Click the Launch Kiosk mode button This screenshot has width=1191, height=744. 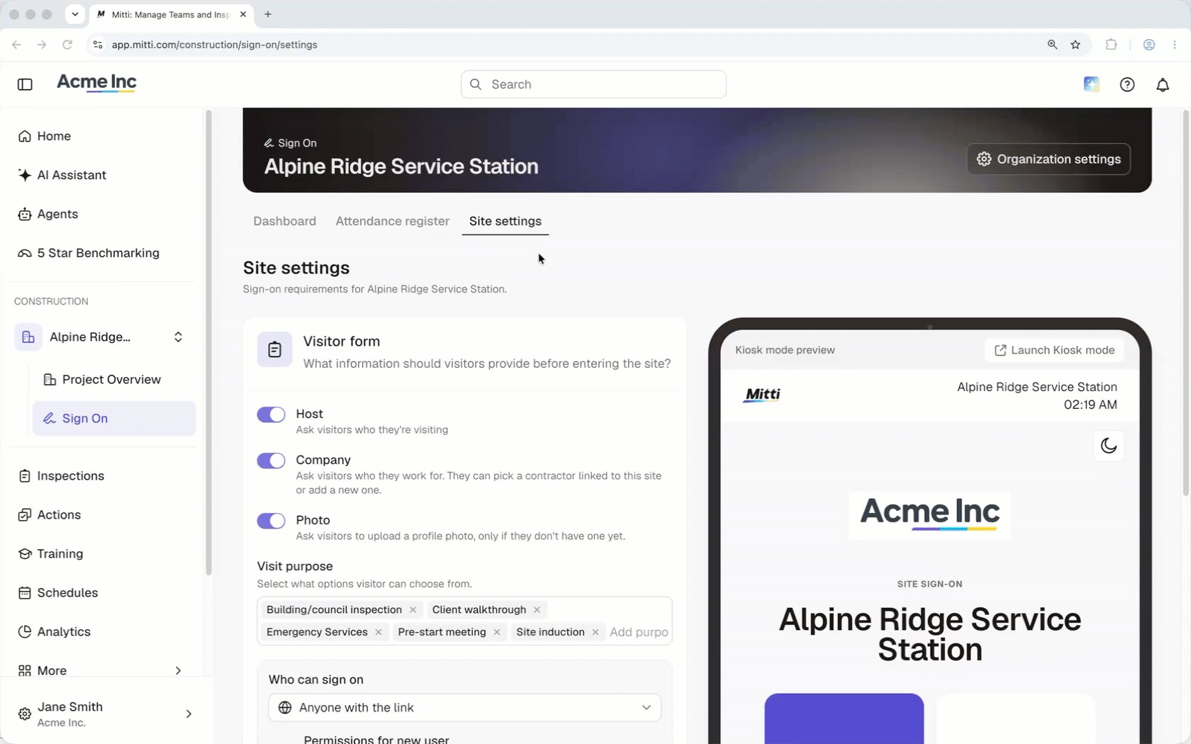pyautogui.click(x=1054, y=350)
